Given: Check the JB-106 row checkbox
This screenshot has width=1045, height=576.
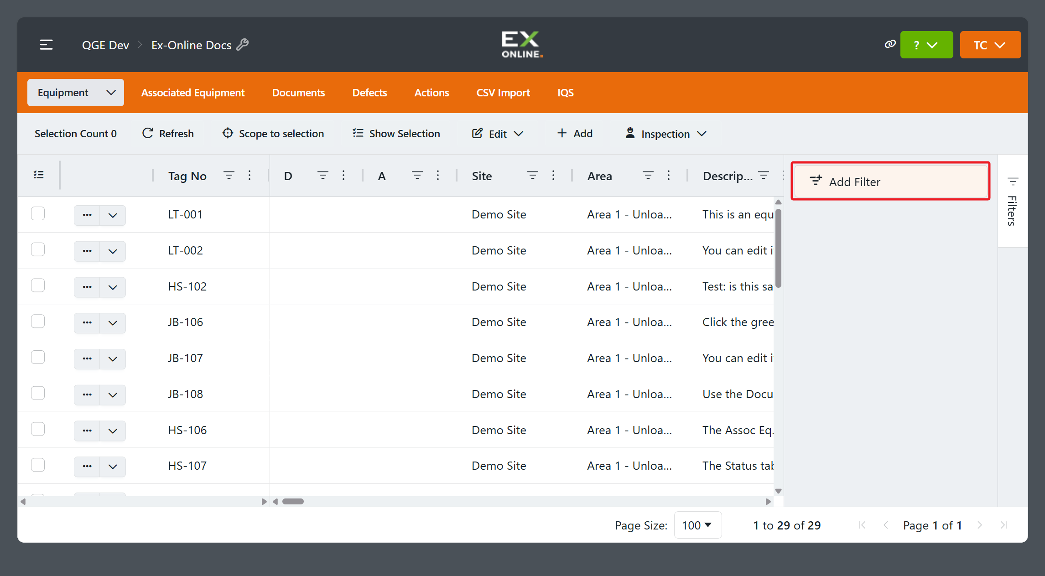Looking at the screenshot, I should (x=38, y=322).
